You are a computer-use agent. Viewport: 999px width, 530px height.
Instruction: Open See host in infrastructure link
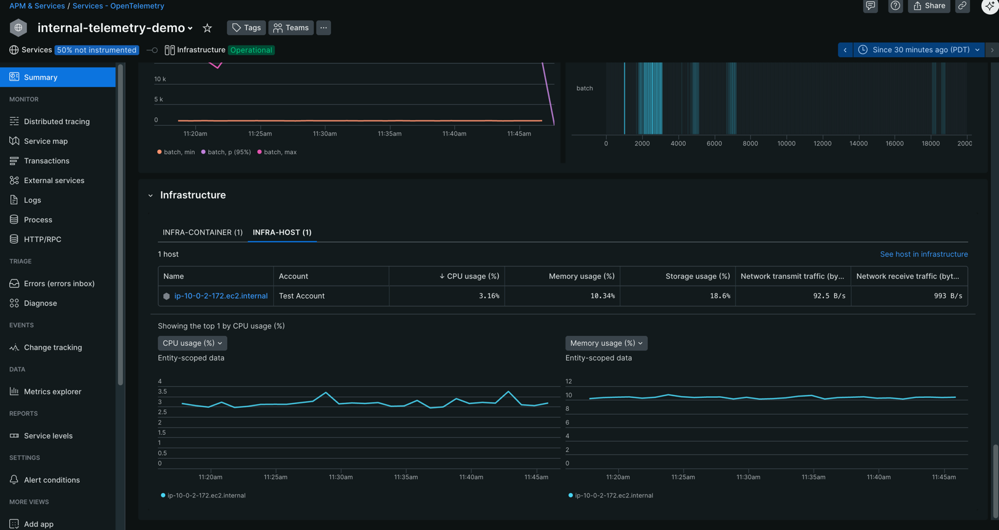tap(923, 254)
